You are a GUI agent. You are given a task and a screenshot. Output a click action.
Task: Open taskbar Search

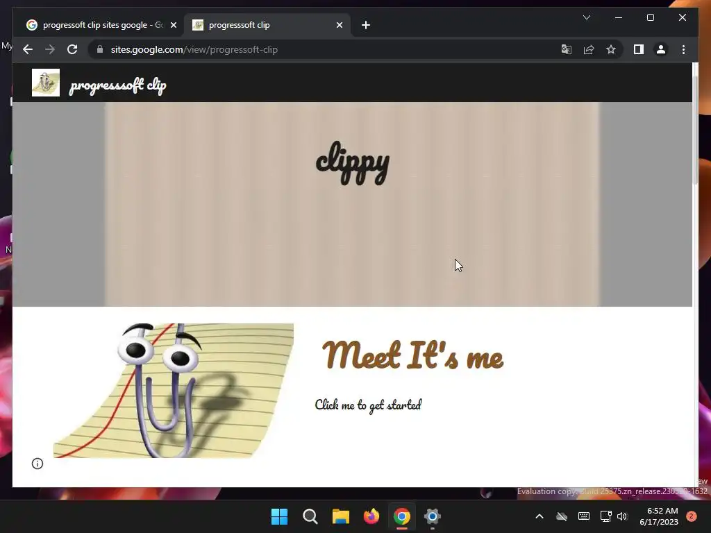coord(310,516)
